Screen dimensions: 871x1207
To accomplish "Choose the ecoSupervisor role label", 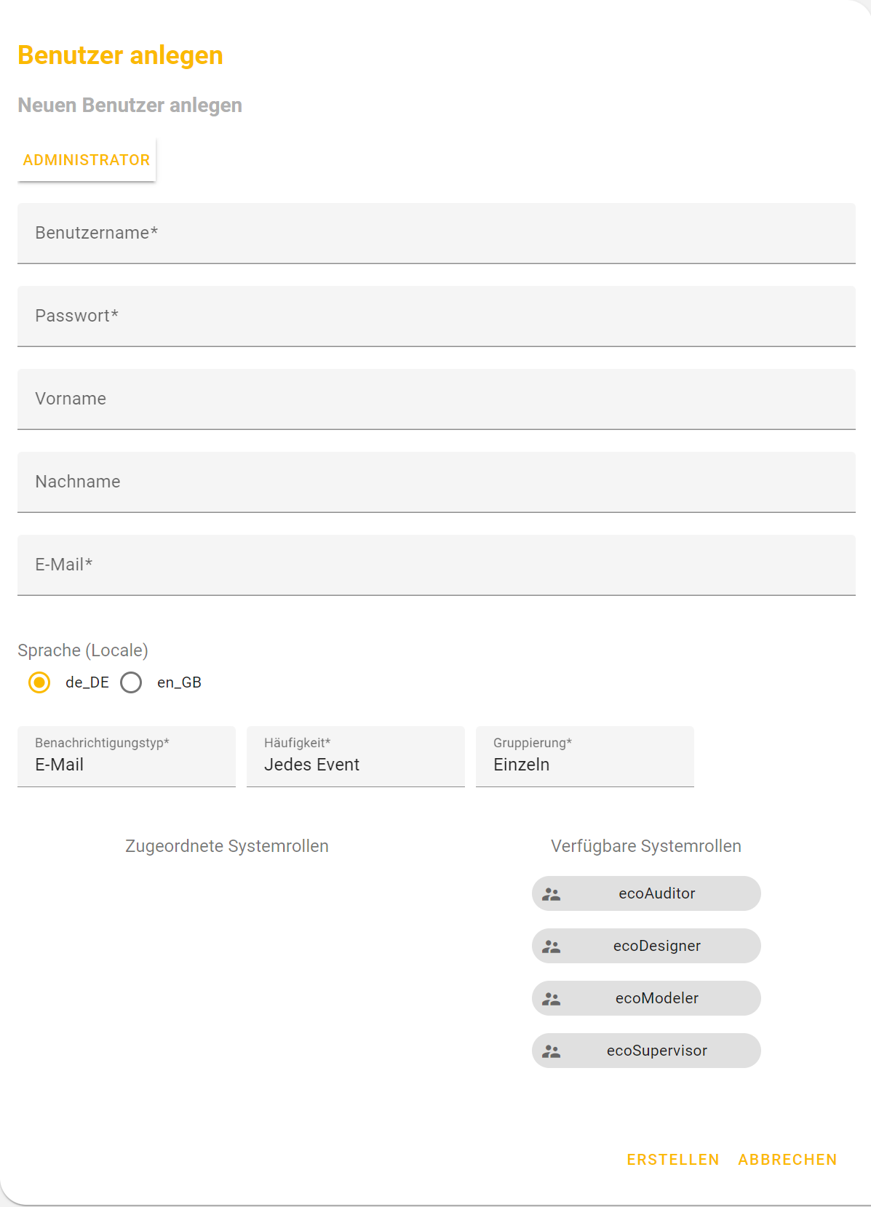I will [x=656, y=1051].
